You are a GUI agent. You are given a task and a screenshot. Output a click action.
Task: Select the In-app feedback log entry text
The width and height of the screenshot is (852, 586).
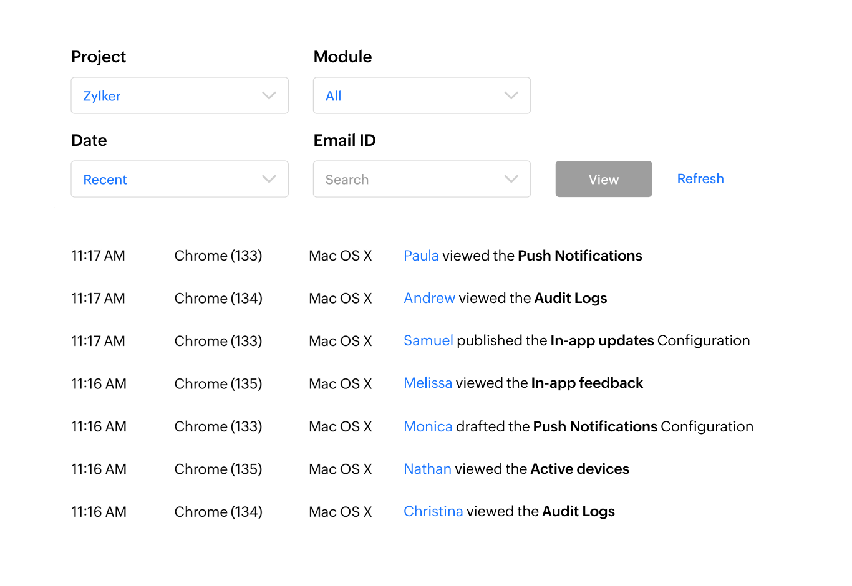coord(587,383)
